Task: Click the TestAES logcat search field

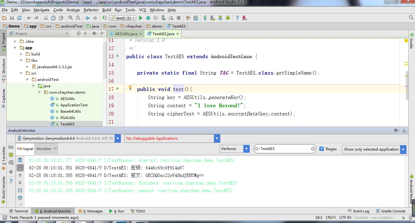Action: coord(285,149)
